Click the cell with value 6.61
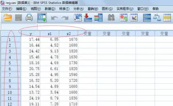Image resolution: width=173 pixels, height=106 pixels. click(50, 69)
